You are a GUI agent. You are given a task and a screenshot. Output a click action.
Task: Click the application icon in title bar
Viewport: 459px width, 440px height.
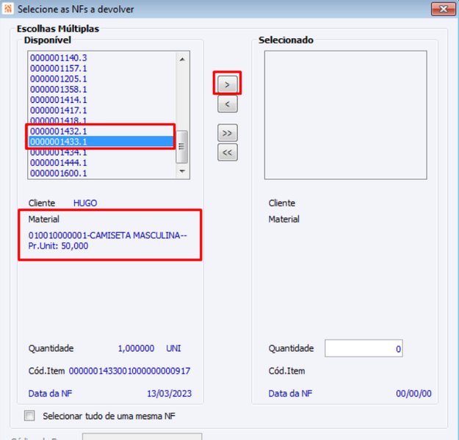point(8,9)
